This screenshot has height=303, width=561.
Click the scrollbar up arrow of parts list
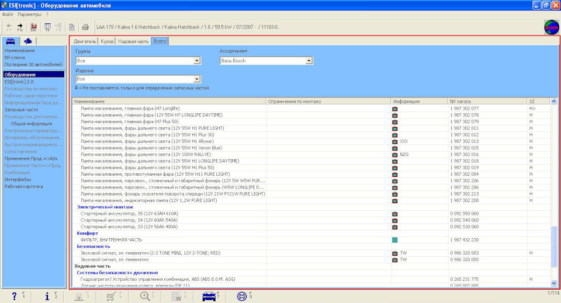(554, 102)
